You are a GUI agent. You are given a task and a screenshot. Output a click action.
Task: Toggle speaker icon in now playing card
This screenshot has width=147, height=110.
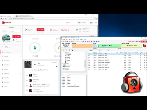(x=35, y=64)
